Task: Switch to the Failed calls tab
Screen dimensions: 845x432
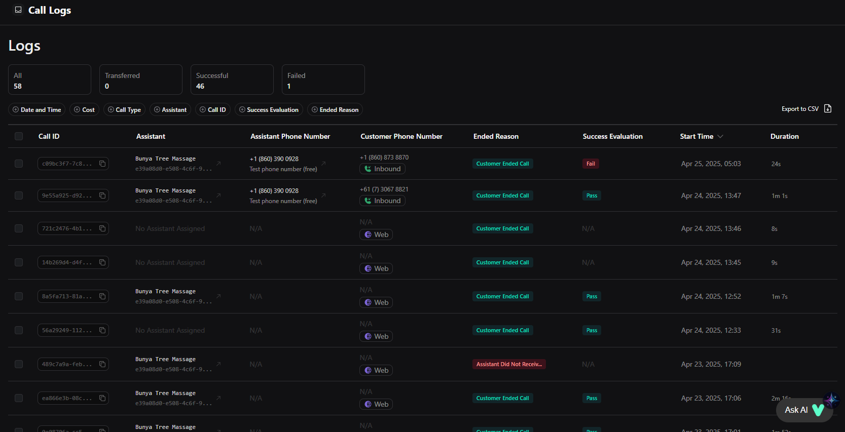Action: pyautogui.click(x=323, y=80)
